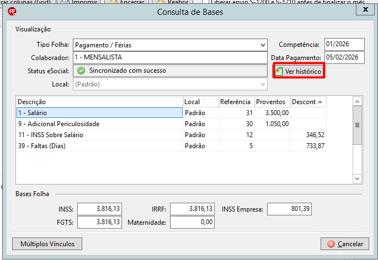
Task: Sort by the Proventos column header
Action: pos(273,102)
